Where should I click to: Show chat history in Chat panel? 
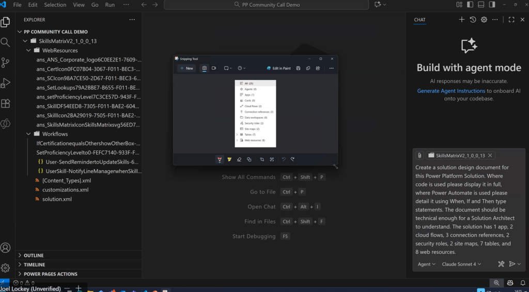pos(473,20)
